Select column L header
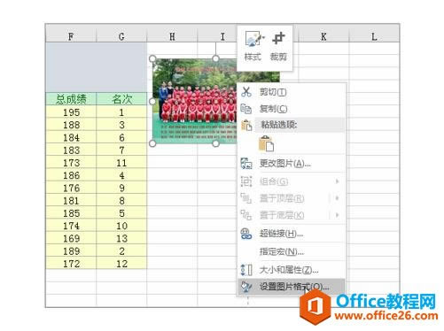444x331 pixels. [x=374, y=36]
